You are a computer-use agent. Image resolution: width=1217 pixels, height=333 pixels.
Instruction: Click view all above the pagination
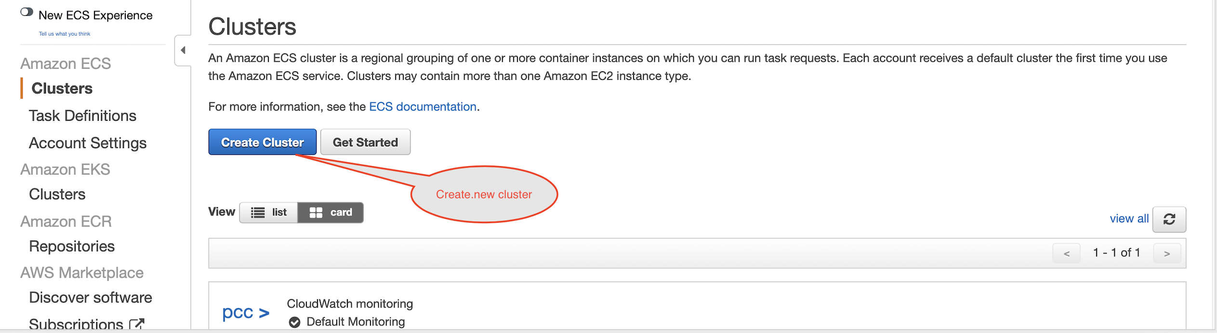pyautogui.click(x=1128, y=218)
